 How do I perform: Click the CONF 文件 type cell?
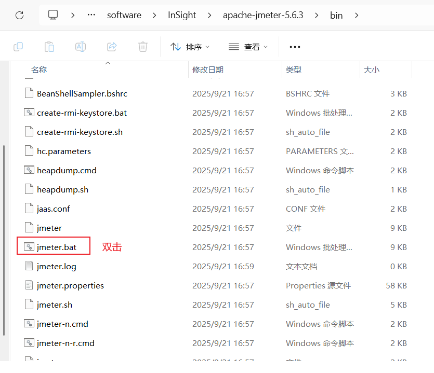306,209
